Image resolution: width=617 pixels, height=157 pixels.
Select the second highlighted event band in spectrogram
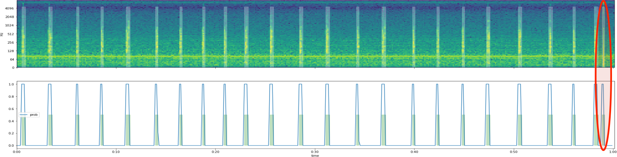[50, 37]
